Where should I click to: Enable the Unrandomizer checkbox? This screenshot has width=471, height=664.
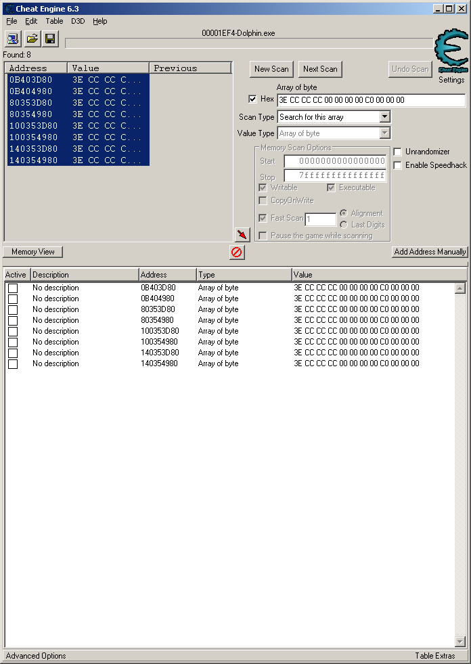point(398,152)
